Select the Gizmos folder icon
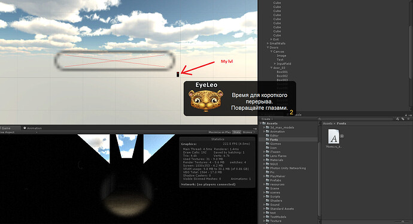413x224 pixels. [x=268, y=144]
